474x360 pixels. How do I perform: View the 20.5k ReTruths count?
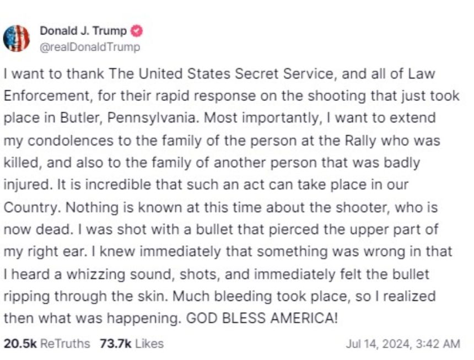click(20, 343)
